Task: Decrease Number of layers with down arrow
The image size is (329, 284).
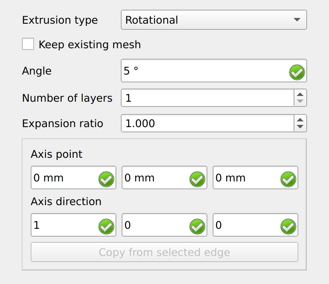Action: click(300, 102)
